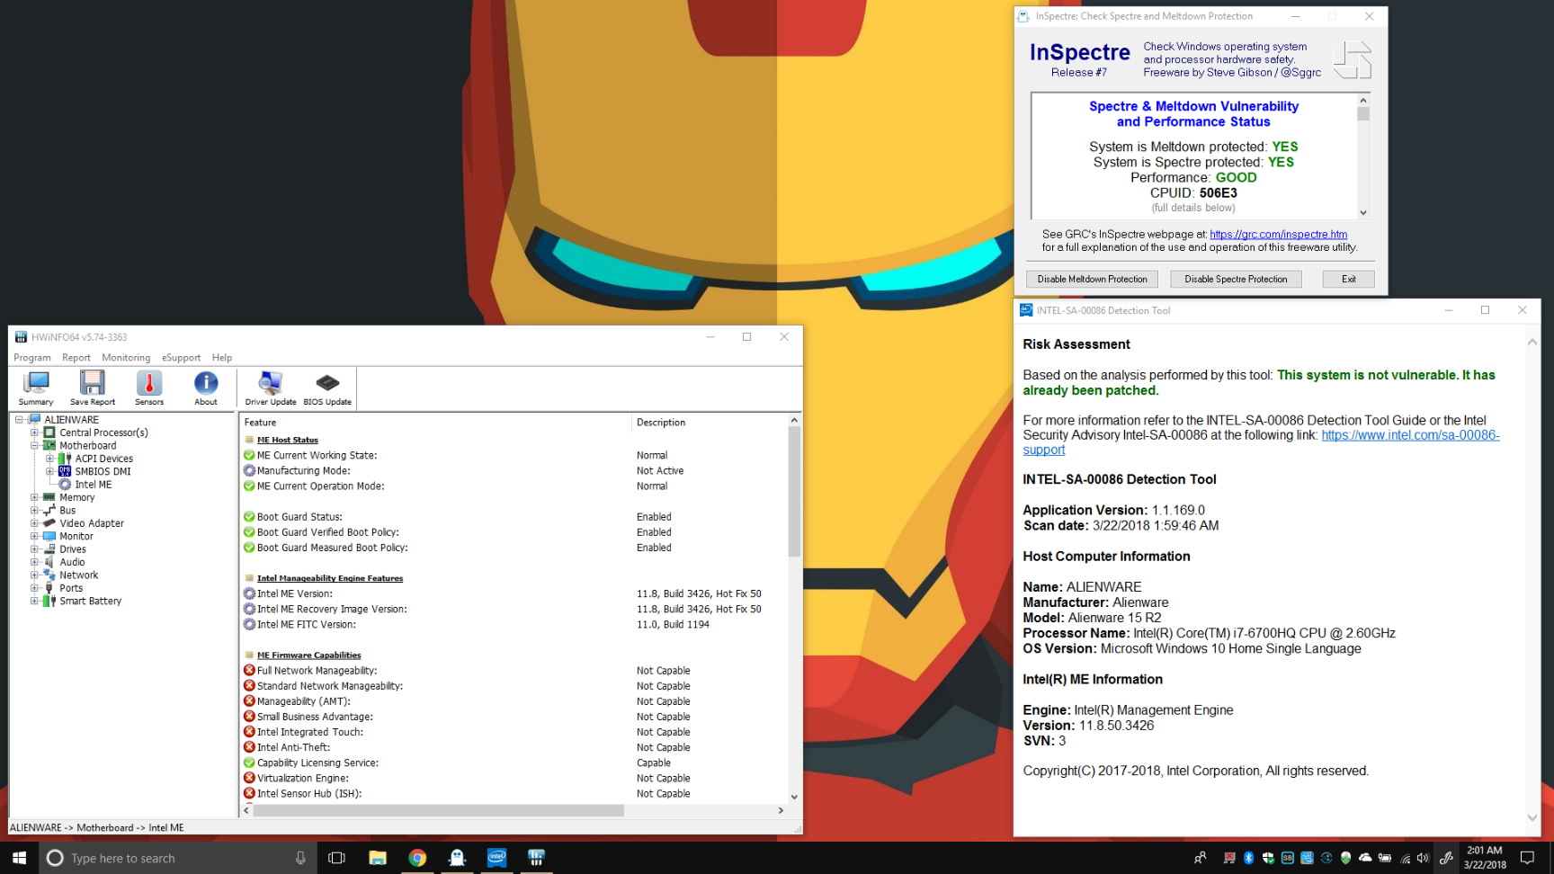The height and width of the screenshot is (874, 1554).
Task: Open the intel.com/sa-00086-support link
Action: pyautogui.click(x=1410, y=435)
